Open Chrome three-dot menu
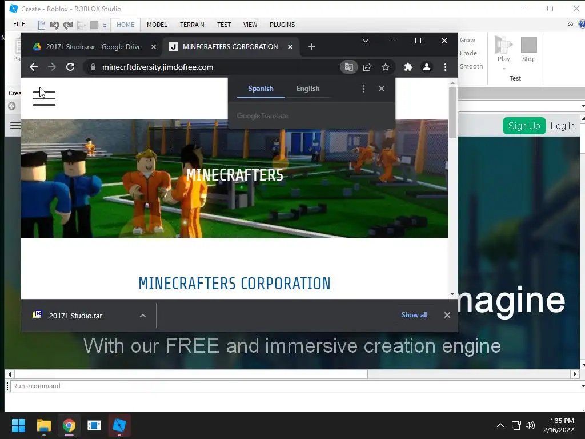Image resolution: width=585 pixels, height=439 pixels. [x=445, y=67]
